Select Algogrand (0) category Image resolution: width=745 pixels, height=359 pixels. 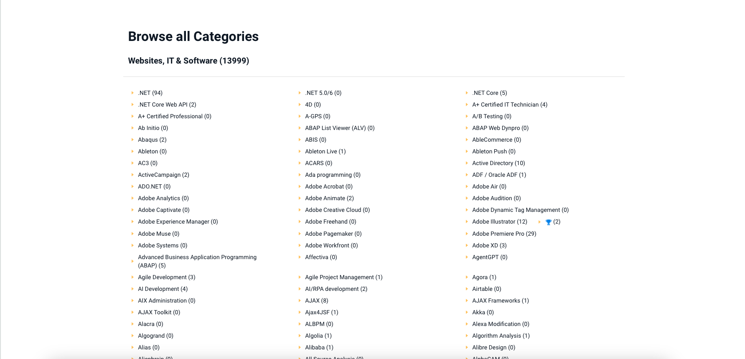155,336
